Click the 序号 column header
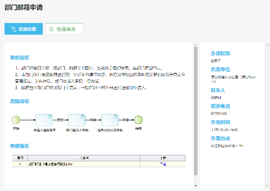Image resolution: width=270 pixels, height=191 pixels. point(20,158)
